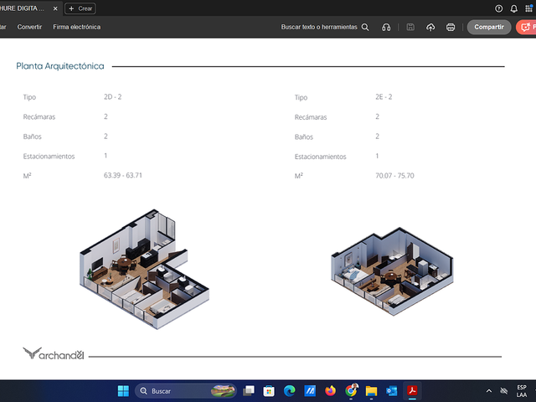536x402 pixels.
Task: Click the search magnifier icon in toolbar
Action: coord(365,27)
